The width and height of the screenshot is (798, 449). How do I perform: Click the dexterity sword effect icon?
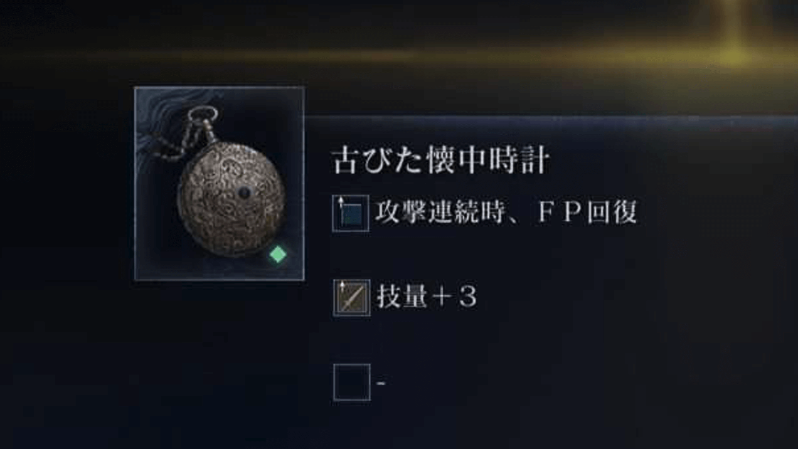(352, 298)
